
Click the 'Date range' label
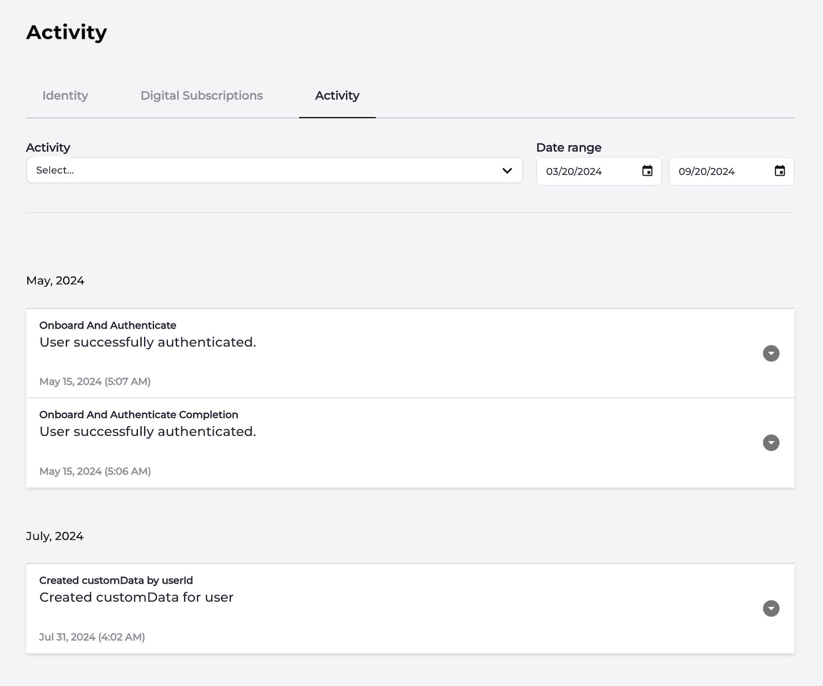[x=569, y=148]
